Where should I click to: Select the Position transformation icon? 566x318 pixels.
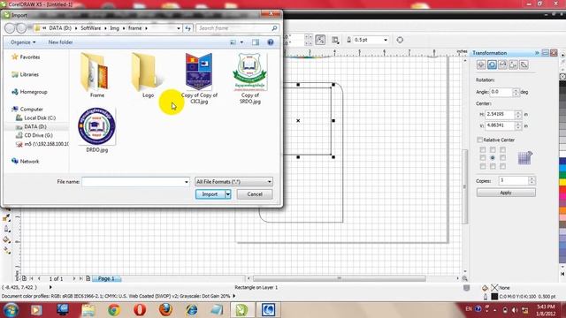coord(481,64)
